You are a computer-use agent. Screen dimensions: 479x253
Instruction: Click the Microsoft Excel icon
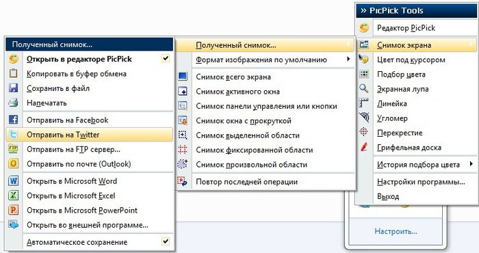click(x=14, y=196)
